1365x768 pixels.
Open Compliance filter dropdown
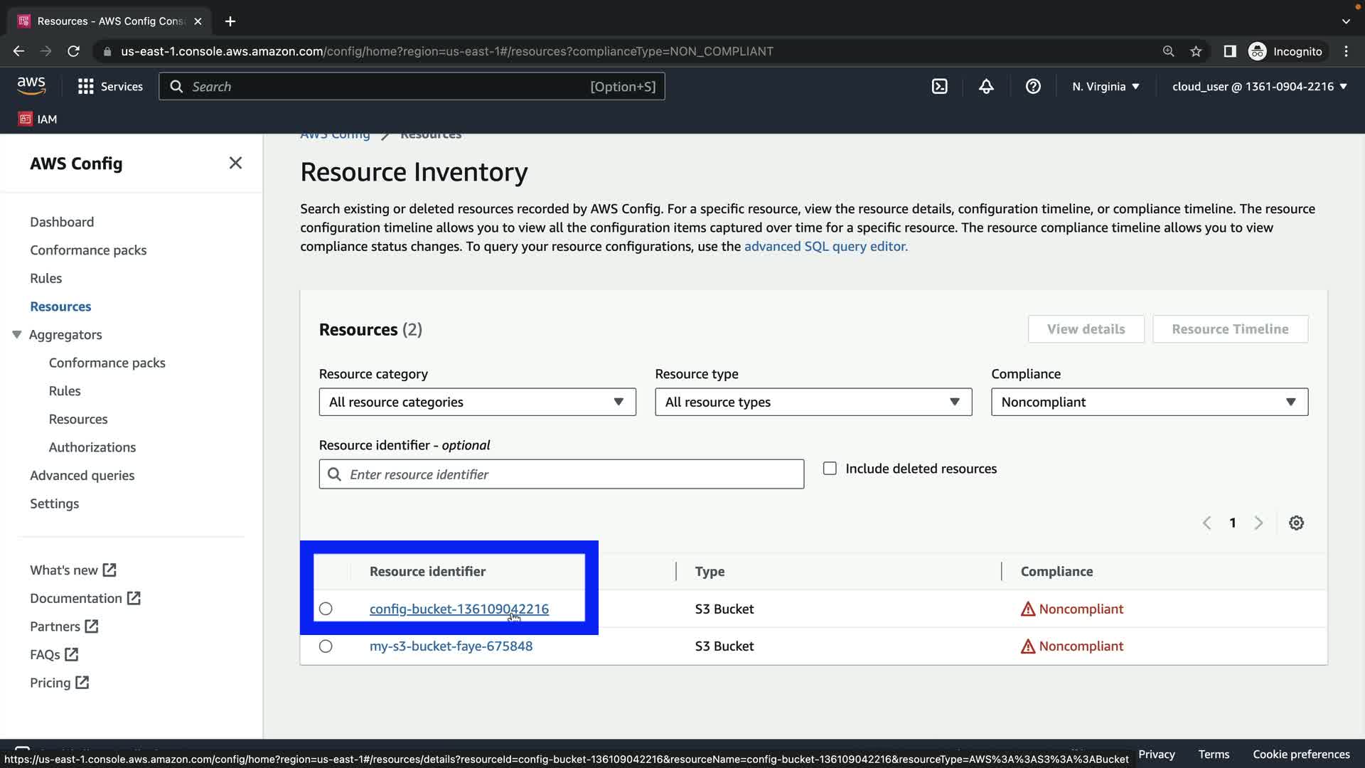click(1149, 402)
